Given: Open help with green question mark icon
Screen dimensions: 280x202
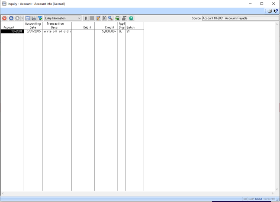Looking at the screenshot, I should pos(131,18).
